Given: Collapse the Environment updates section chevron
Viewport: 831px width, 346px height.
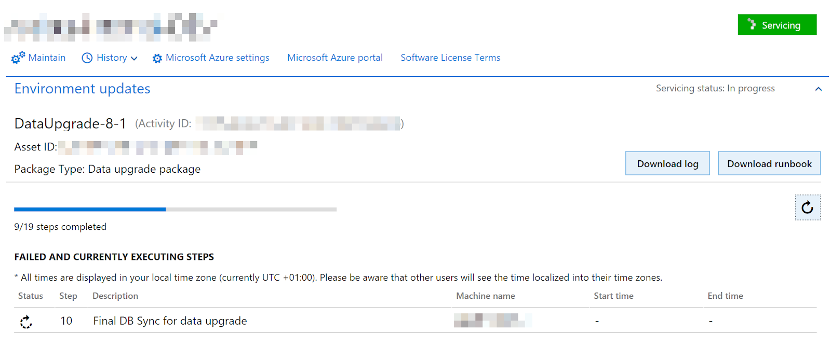Looking at the screenshot, I should point(818,89).
